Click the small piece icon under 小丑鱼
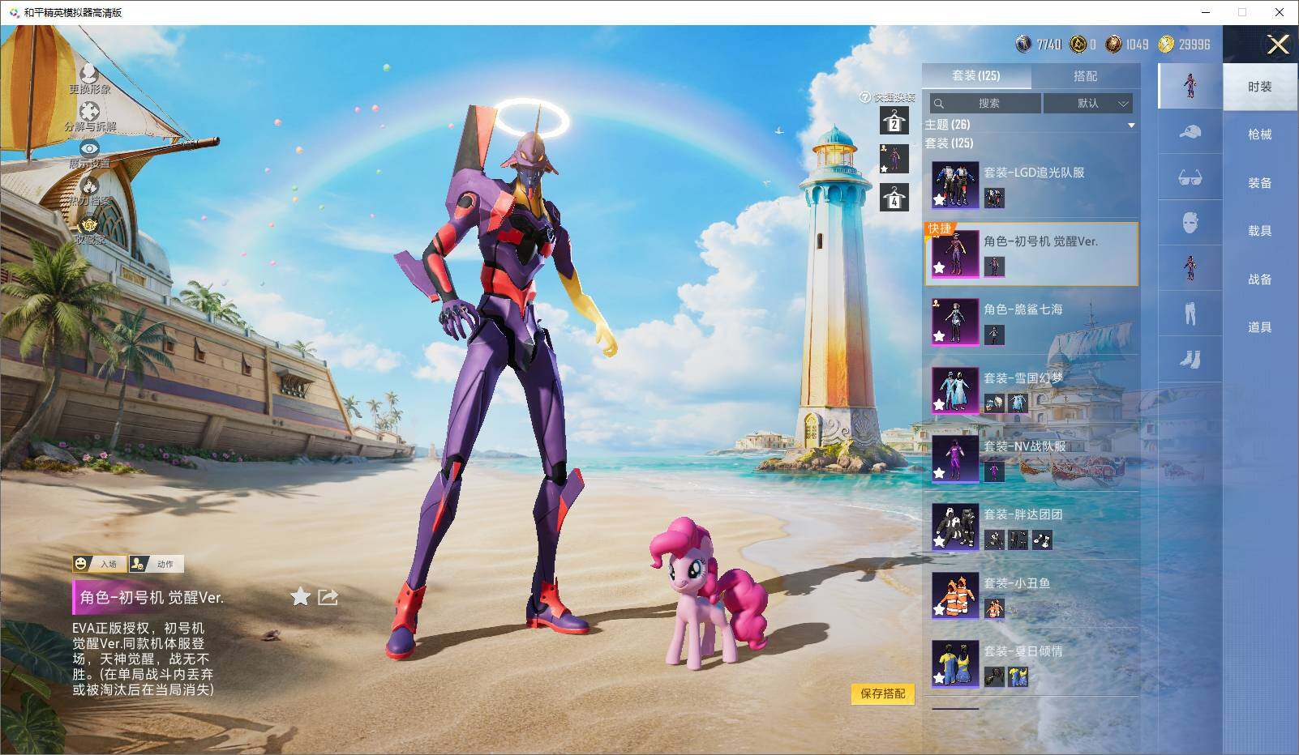The image size is (1299, 755). [x=994, y=608]
